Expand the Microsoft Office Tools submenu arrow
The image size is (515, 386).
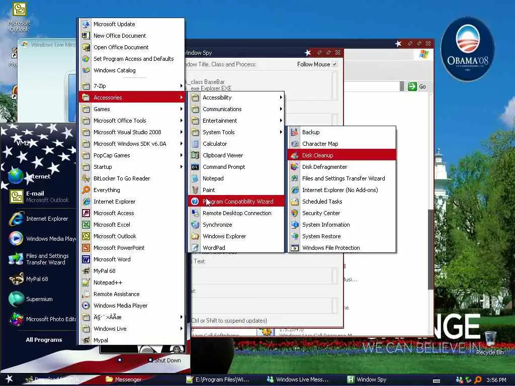pos(181,121)
